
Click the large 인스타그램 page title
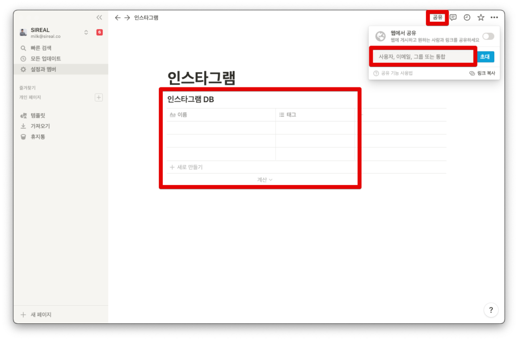(201, 78)
